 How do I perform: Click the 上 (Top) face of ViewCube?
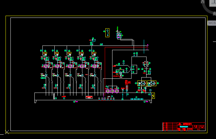(213, 3)
